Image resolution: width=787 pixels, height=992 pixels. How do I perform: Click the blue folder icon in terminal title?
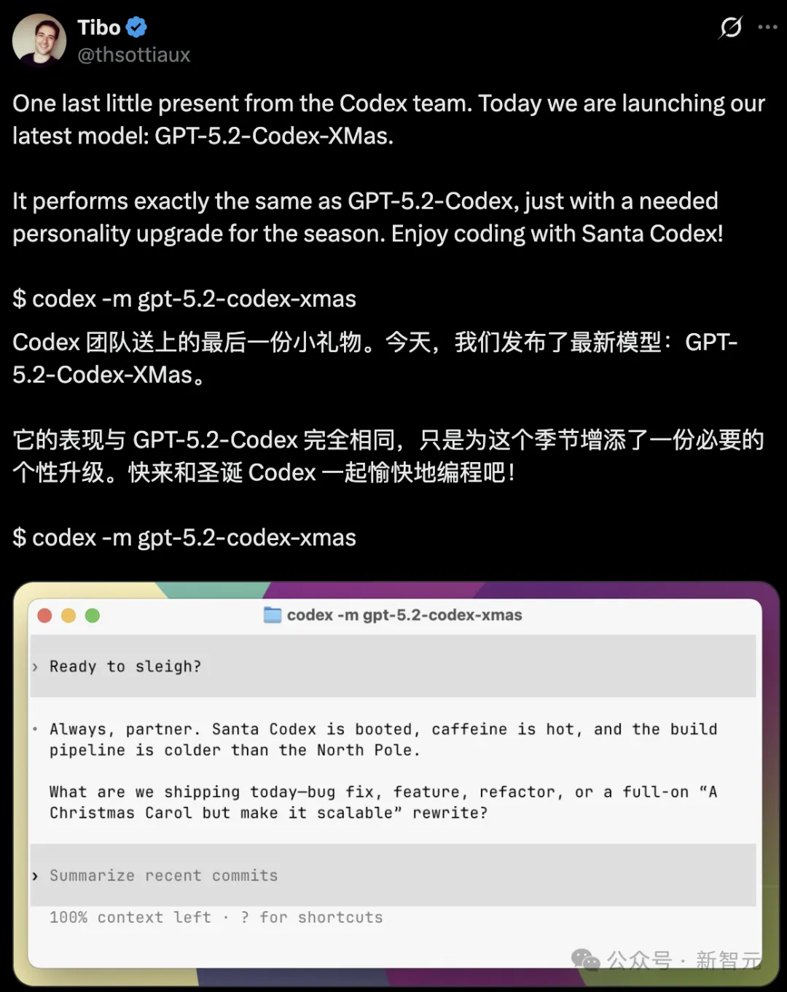(273, 615)
